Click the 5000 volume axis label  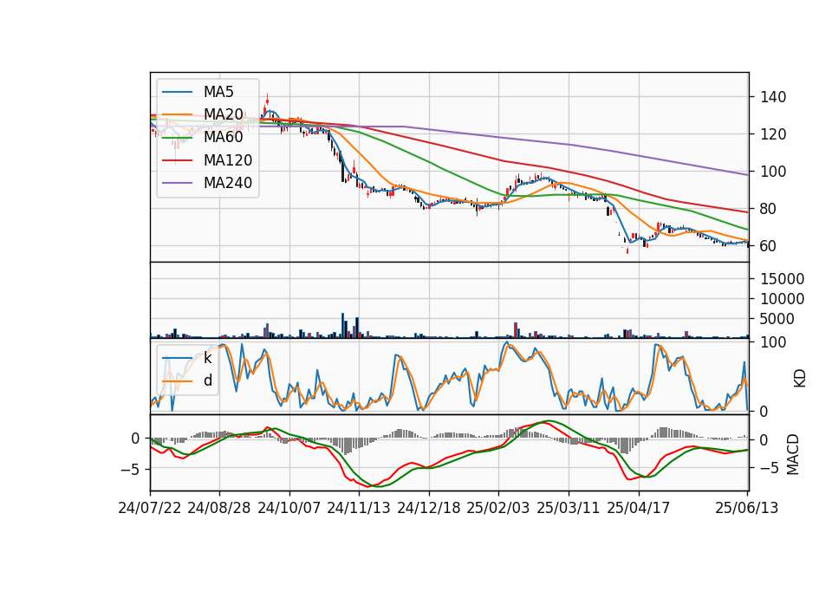coord(777,320)
